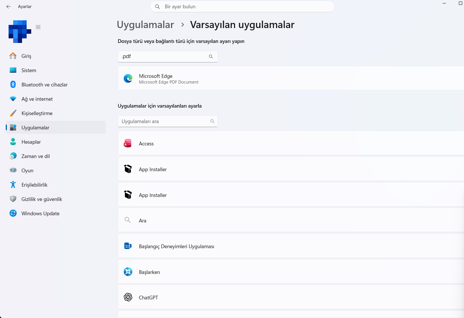Click the Başlarken app icon
The height and width of the screenshot is (318, 464).
pyautogui.click(x=128, y=272)
